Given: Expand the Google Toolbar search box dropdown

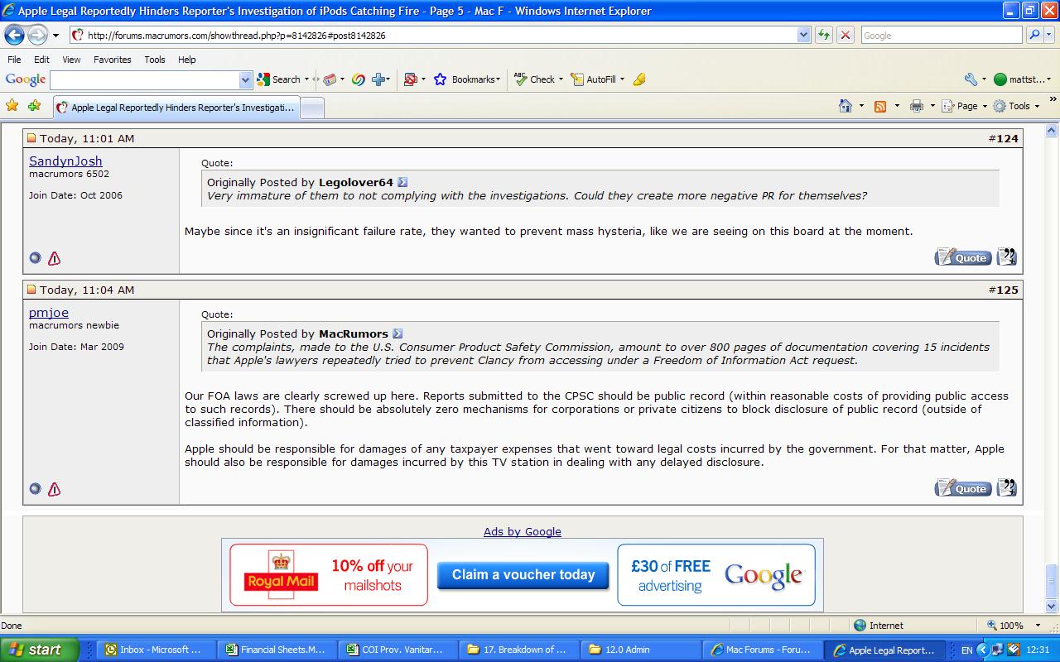Looking at the screenshot, I should pos(245,79).
